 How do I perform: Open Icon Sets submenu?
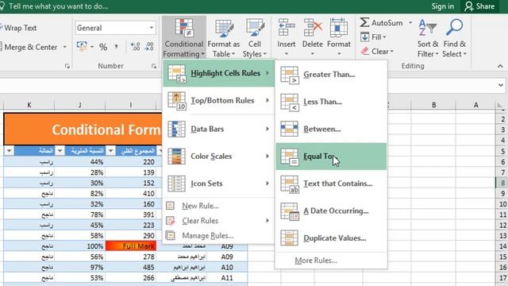pos(219,184)
